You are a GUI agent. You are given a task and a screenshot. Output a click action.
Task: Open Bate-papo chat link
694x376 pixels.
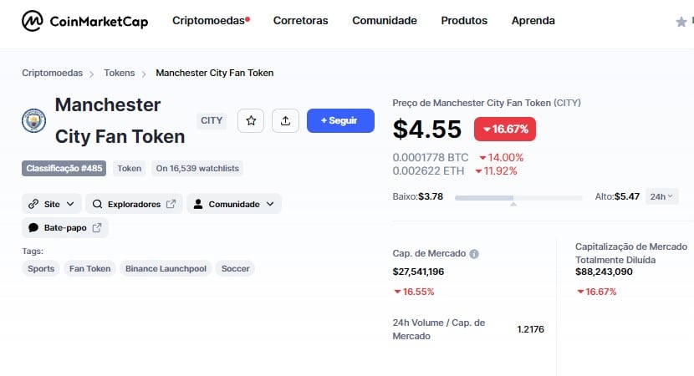pos(65,228)
